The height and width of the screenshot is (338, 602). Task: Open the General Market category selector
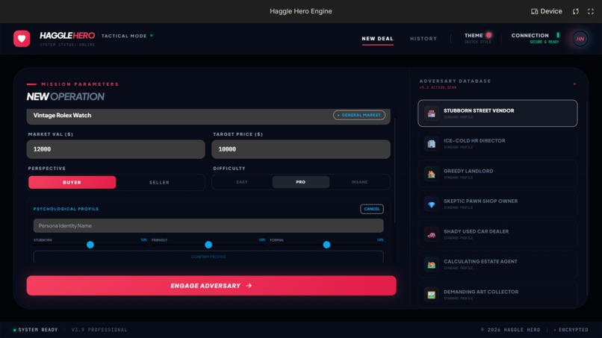(359, 115)
